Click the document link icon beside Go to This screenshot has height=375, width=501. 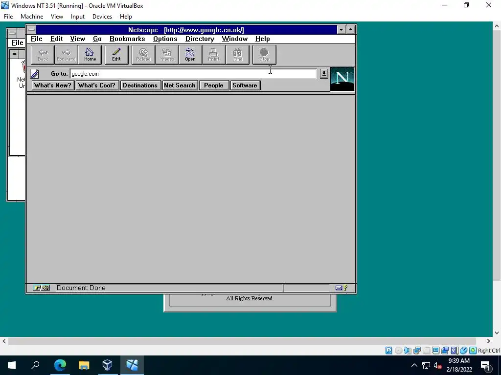[x=35, y=74]
